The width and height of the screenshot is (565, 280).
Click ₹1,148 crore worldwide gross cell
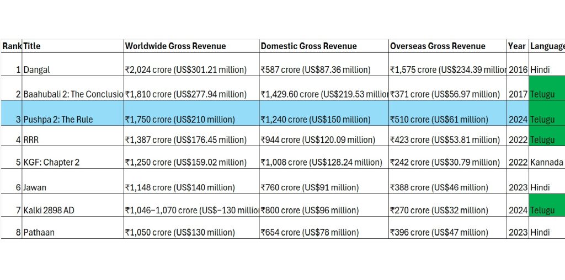[191, 181]
